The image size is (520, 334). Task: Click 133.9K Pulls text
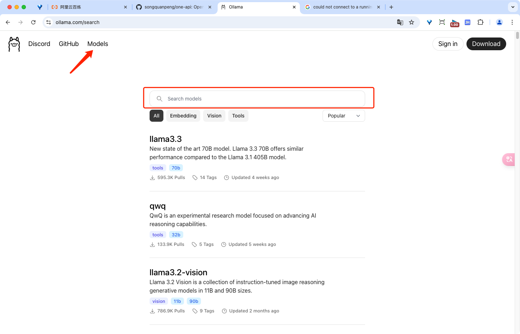pyautogui.click(x=171, y=244)
